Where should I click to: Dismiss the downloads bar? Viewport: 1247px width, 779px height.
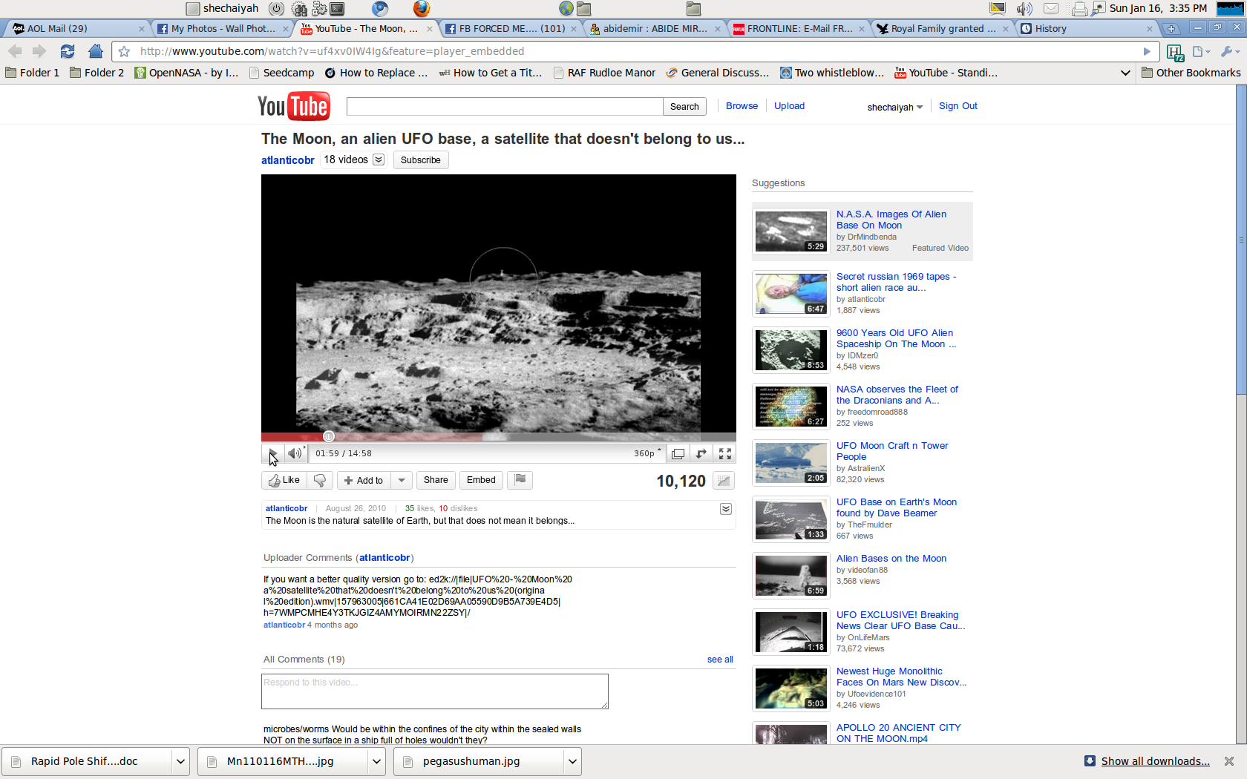(x=1229, y=761)
